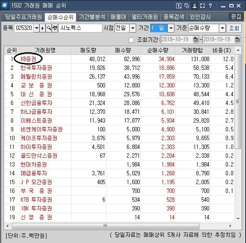
Task: Switch to 외인감시 tab
Action: click(x=200, y=17)
